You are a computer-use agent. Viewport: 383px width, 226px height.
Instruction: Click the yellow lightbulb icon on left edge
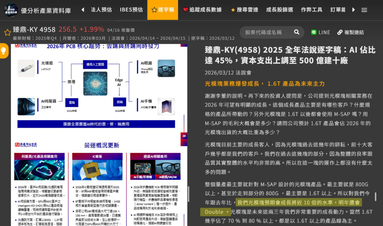(4, 51)
